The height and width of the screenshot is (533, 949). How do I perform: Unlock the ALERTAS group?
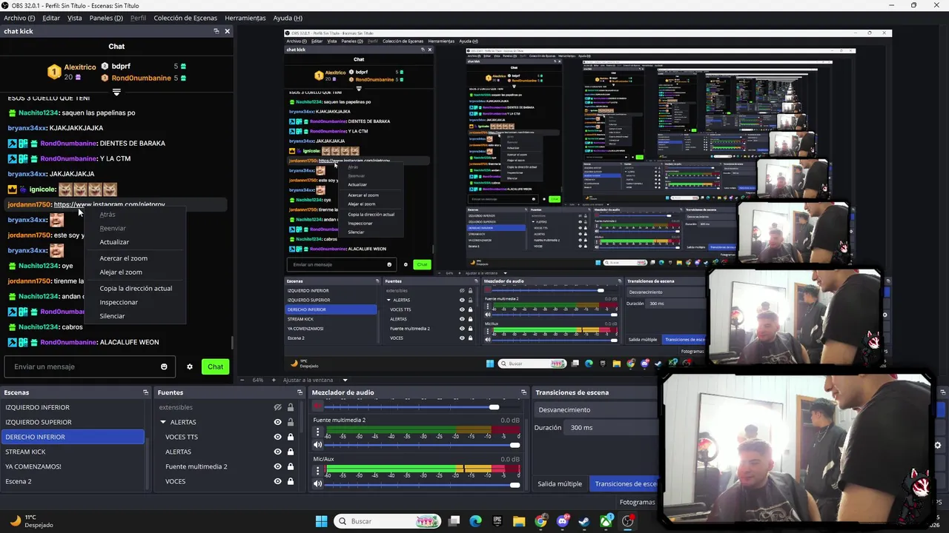point(291,422)
